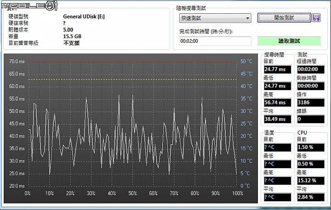The width and height of the screenshot is (331, 210).
Task: Click the 不支援 acoustic level value
Action: click(x=71, y=43)
